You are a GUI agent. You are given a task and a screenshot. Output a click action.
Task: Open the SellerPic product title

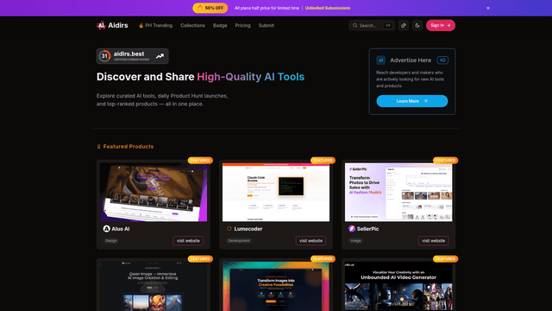pyautogui.click(x=367, y=229)
